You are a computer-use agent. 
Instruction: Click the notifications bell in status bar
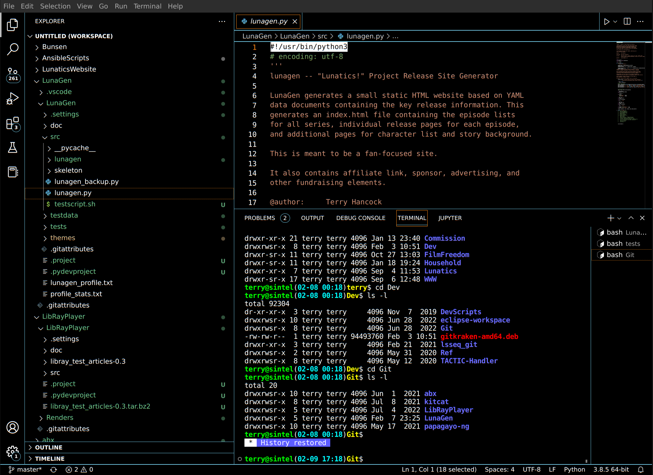640,470
